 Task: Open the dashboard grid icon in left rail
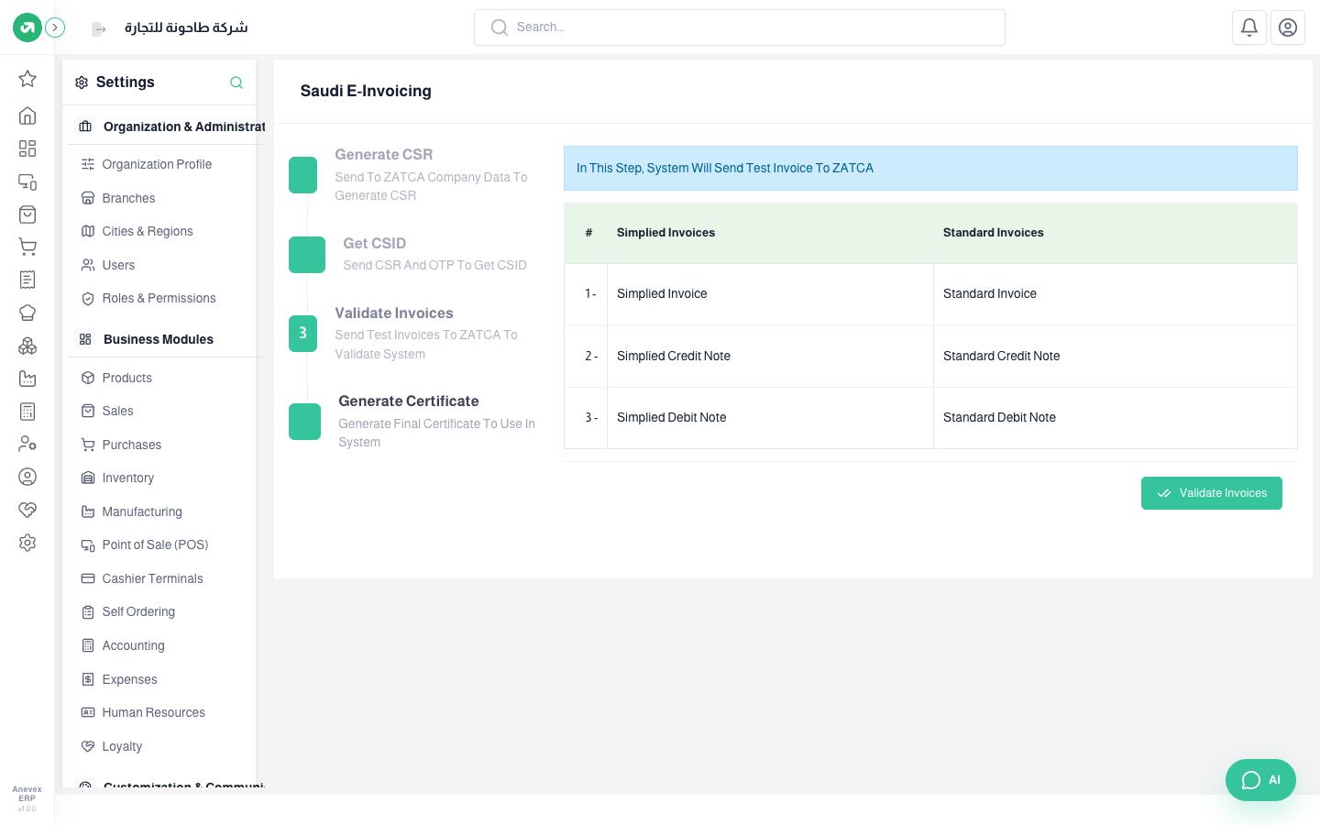tap(27, 148)
